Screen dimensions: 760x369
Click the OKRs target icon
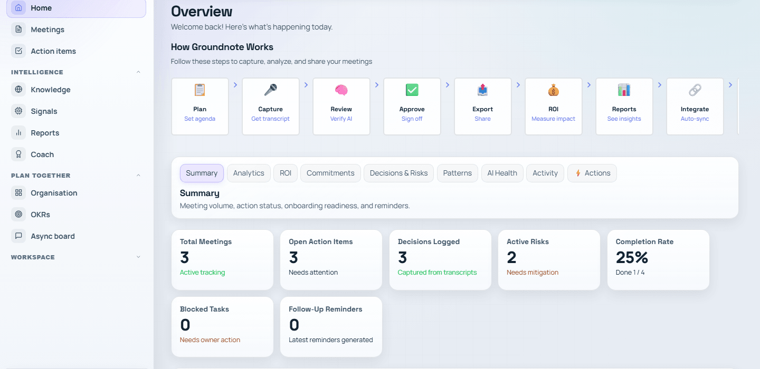pyautogui.click(x=18, y=215)
